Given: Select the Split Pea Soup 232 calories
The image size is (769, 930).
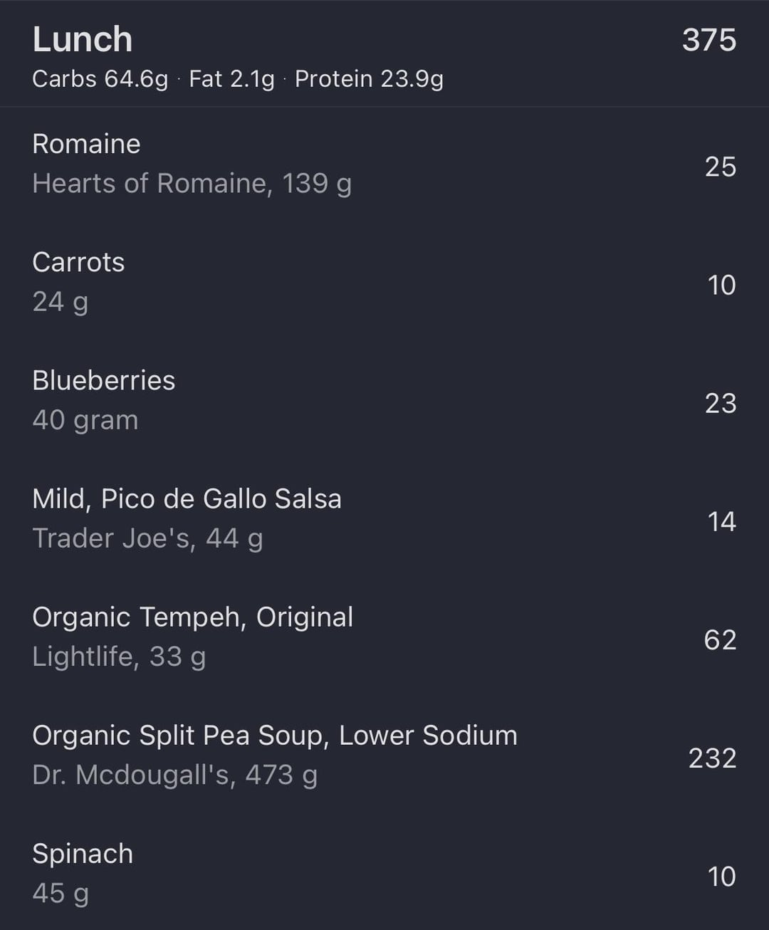Looking at the screenshot, I should [712, 758].
